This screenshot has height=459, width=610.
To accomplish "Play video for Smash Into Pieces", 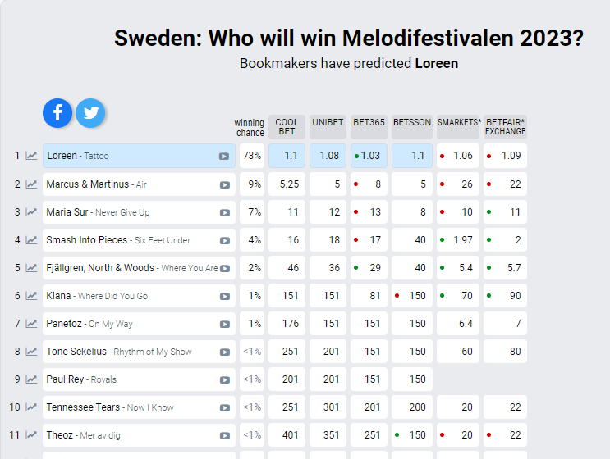I will pos(224,240).
